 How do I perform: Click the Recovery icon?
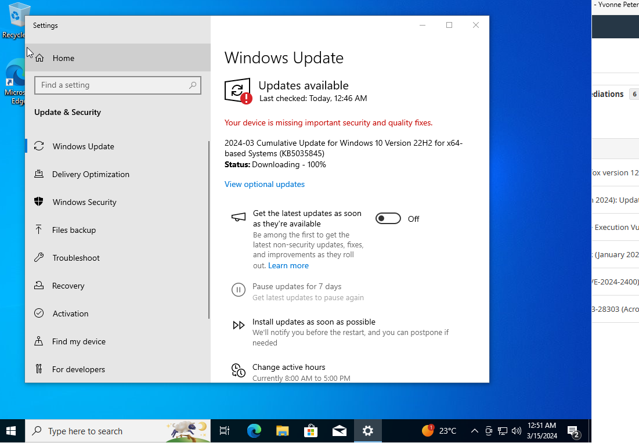point(39,285)
